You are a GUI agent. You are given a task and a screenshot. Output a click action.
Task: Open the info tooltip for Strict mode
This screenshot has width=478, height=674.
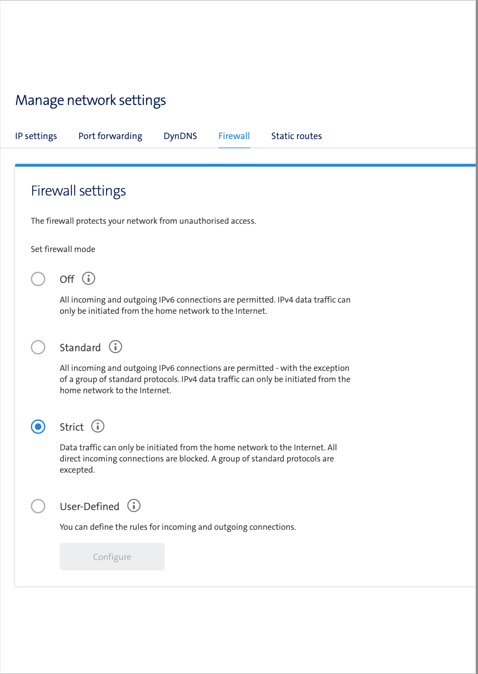pyautogui.click(x=98, y=426)
